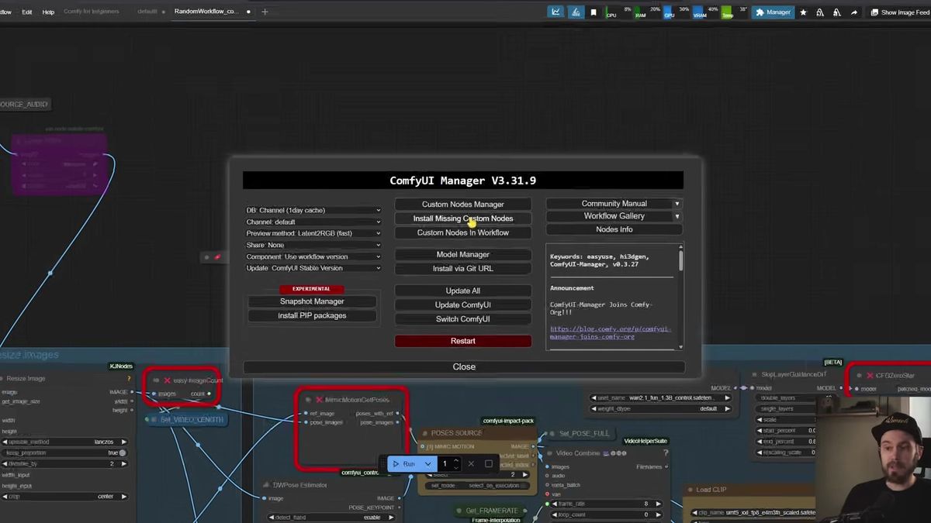931x523 pixels.
Task: Close the ComfyUI Manager dialog
Action: [x=464, y=366]
